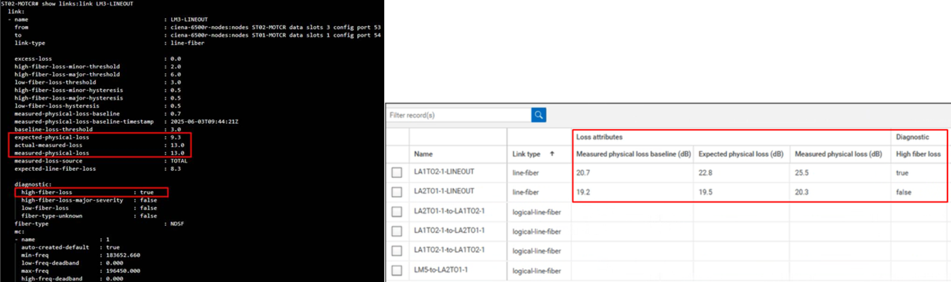This screenshot has height=282, width=951.
Task: Click the terminal actual-measured-loss line
Action: coord(98,145)
